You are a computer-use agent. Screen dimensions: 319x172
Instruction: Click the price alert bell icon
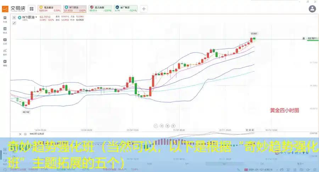(x=303, y=38)
